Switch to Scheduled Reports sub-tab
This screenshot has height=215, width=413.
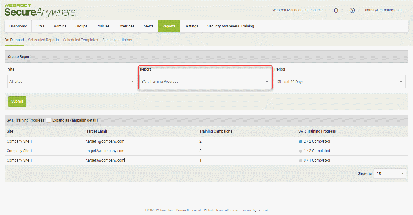click(43, 40)
